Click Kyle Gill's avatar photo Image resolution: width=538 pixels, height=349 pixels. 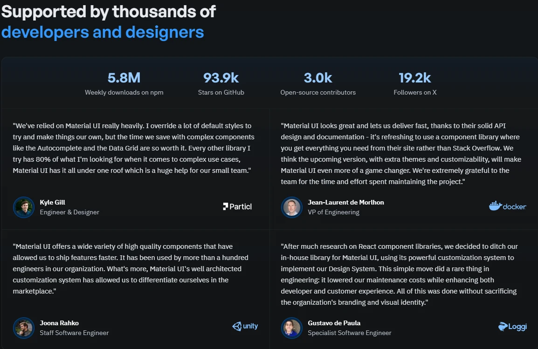[24, 207]
